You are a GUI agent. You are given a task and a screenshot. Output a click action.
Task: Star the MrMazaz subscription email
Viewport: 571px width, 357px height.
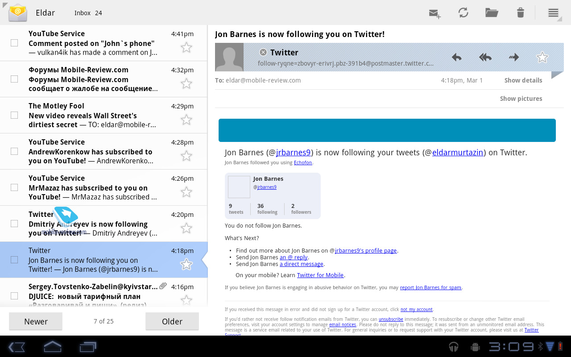point(186,192)
